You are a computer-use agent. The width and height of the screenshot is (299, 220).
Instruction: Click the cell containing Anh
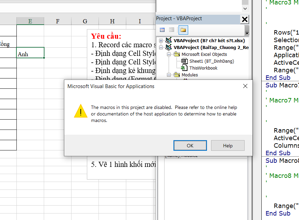(x=30, y=53)
